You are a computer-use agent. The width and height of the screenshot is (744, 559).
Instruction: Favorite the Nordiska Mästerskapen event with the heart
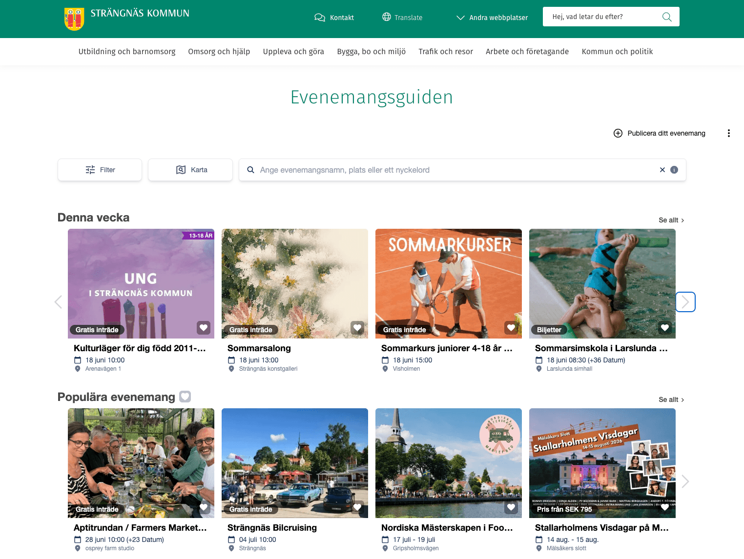tap(511, 507)
